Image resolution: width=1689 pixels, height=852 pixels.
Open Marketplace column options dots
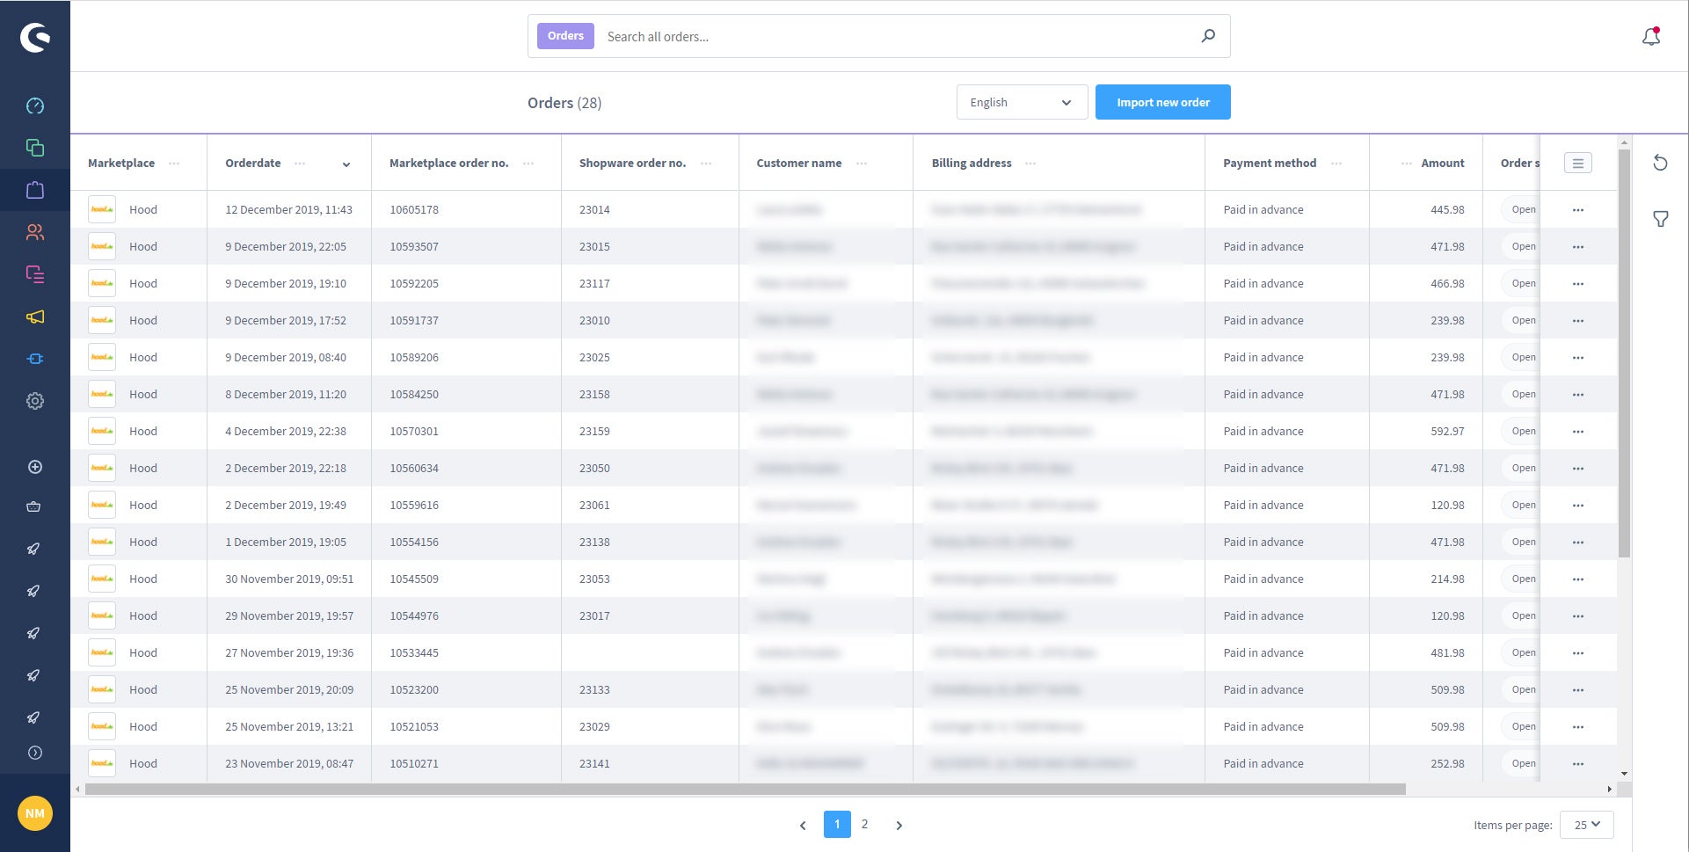click(174, 164)
